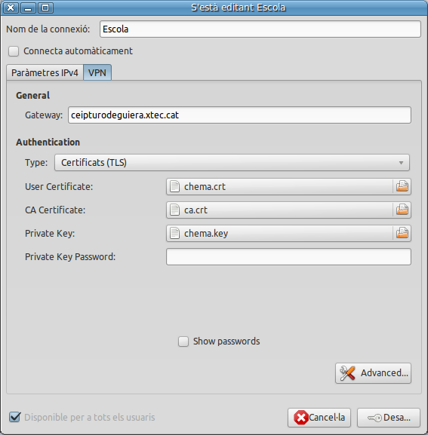Uncheck Disponible per a tots els usuaris
This screenshot has width=428, height=435.
point(14,417)
